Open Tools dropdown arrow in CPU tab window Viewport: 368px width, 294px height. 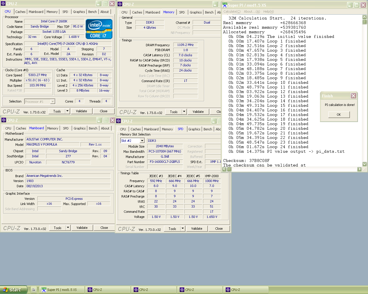68,111
